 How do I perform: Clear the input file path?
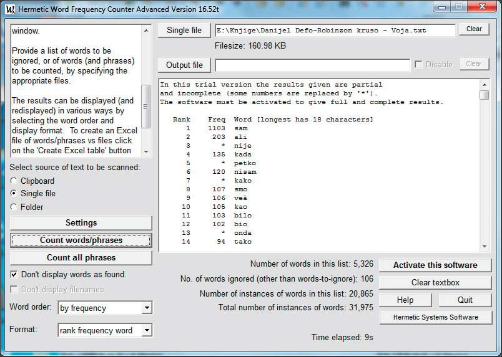click(x=474, y=29)
